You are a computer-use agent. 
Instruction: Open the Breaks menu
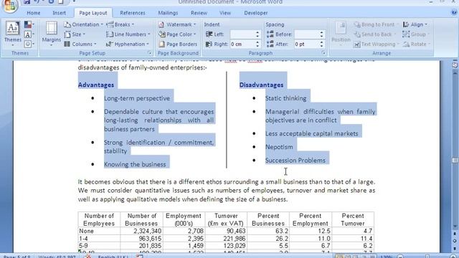(x=120, y=24)
